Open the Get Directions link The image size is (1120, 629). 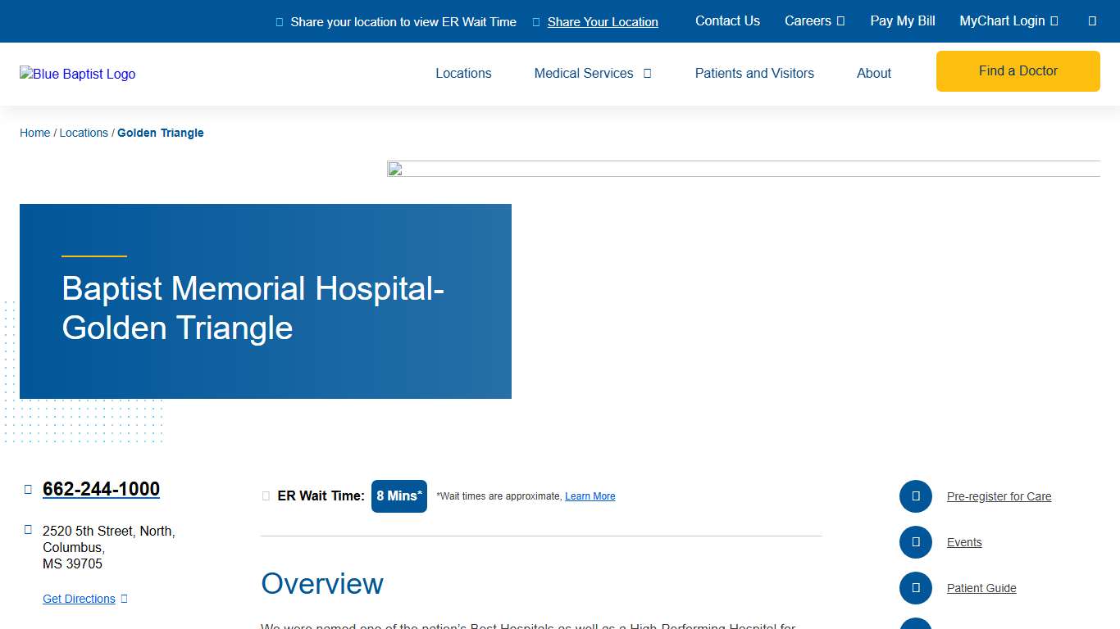[x=79, y=599]
